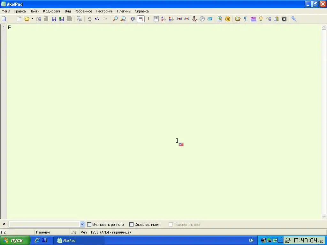Viewport: 327px width, 245px height.
Task: Click the Save All floppy icon with green plus
Action: click(61, 19)
